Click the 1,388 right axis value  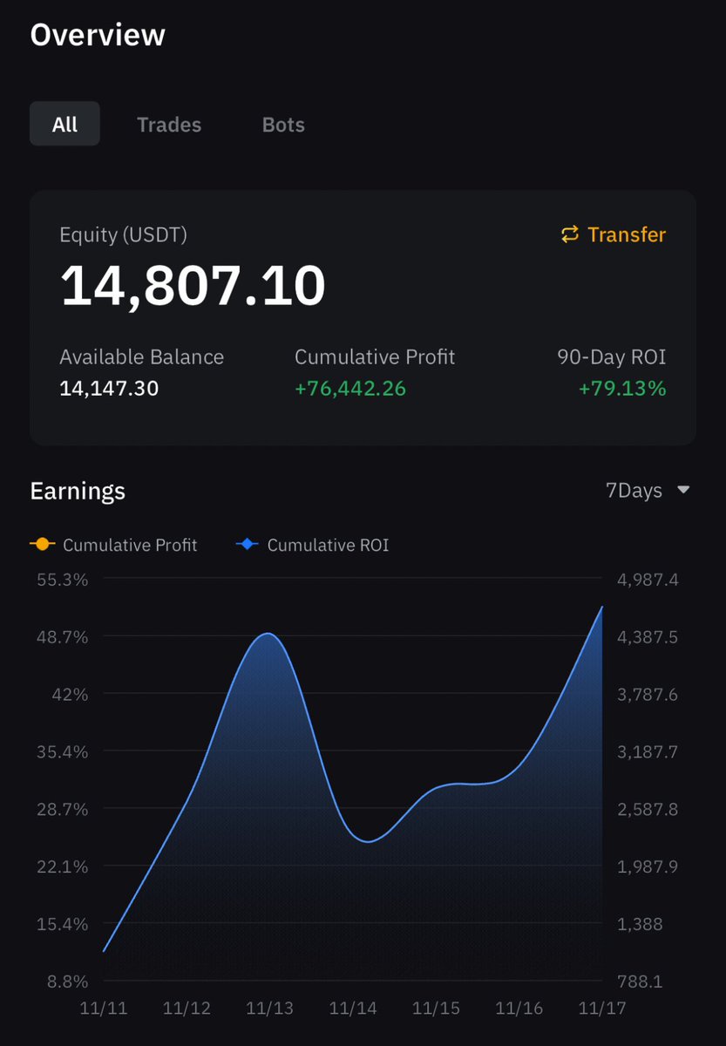(640, 924)
